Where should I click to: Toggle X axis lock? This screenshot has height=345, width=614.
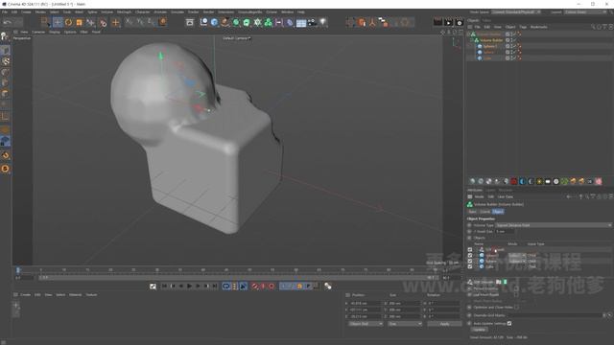(130, 22)
